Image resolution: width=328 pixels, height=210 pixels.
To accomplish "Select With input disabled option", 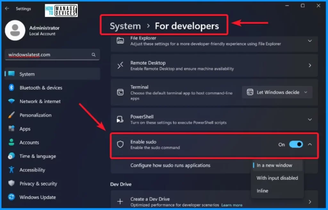I will coord(277,178).
